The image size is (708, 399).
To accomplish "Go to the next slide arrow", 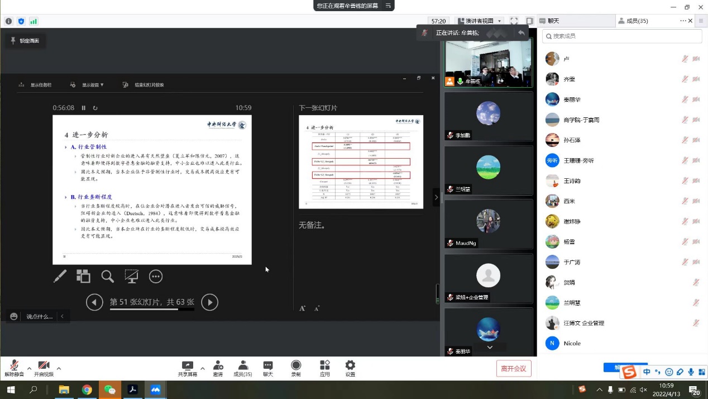I will [x=209, y=302].
